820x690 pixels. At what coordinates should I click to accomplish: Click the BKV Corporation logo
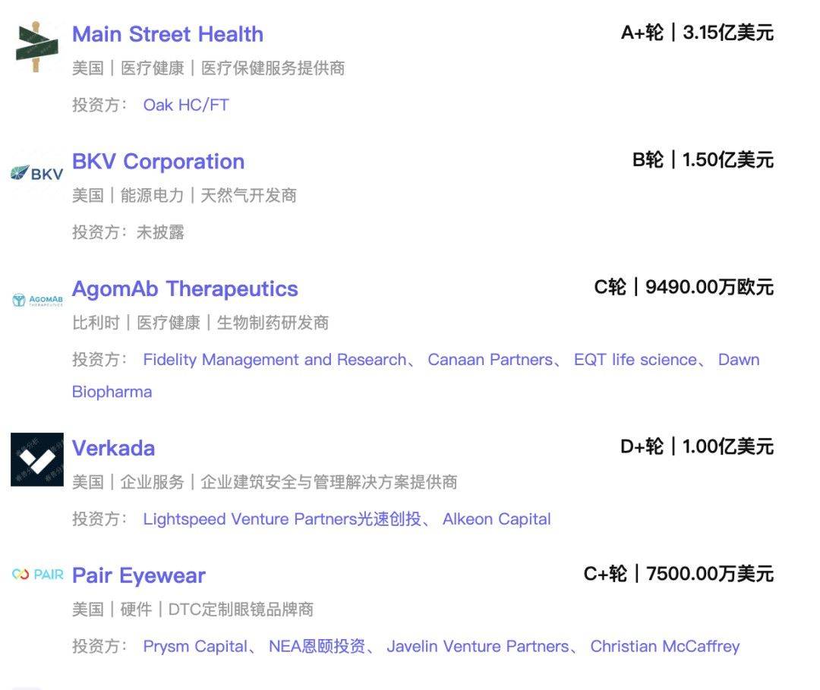pos(36,173)
